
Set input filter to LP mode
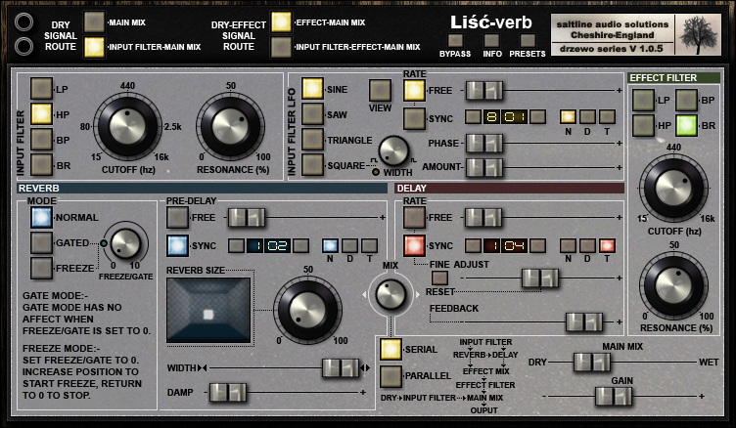41,89
